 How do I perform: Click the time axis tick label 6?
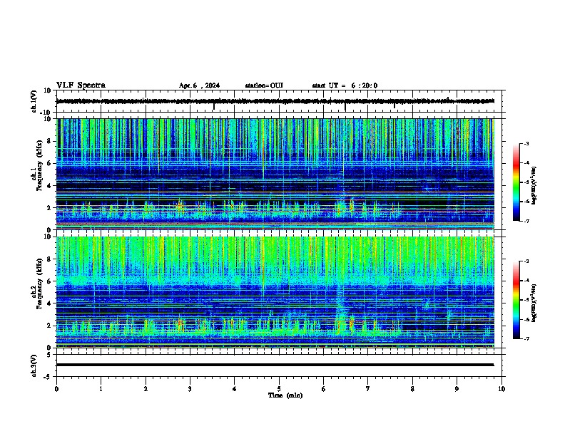(x=324, y=389)
